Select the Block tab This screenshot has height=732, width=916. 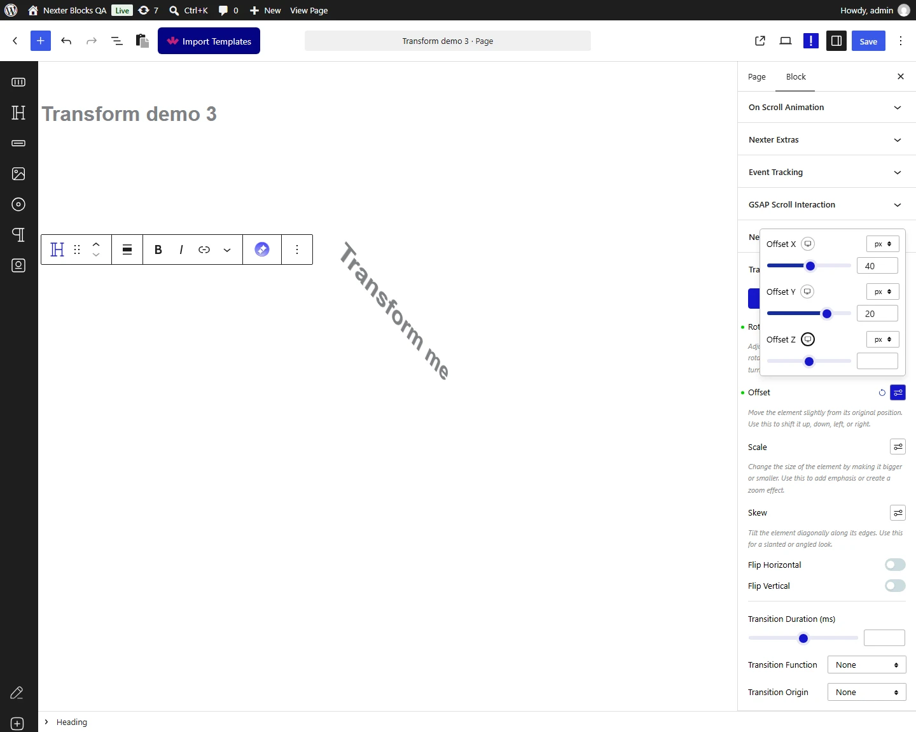[796, 77]
